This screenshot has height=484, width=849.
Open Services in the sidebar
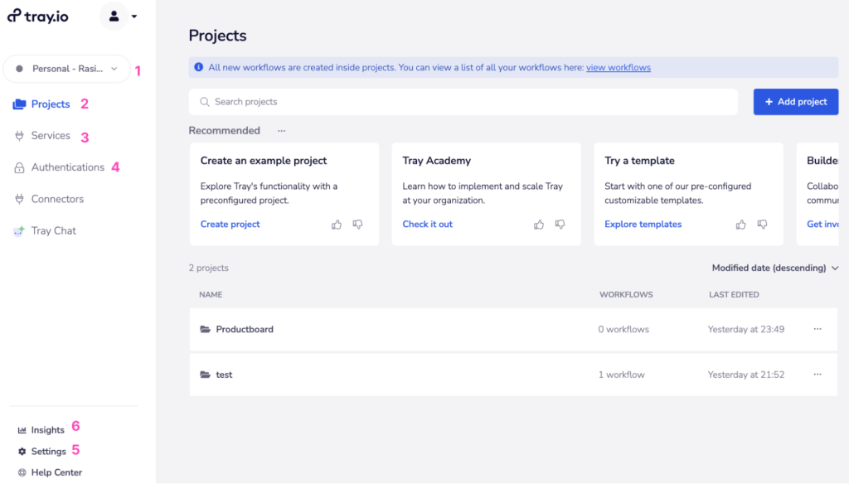[51, 135]
